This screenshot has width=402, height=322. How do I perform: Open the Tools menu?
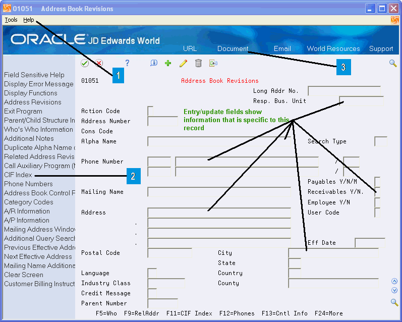click(x=11, y=20)
